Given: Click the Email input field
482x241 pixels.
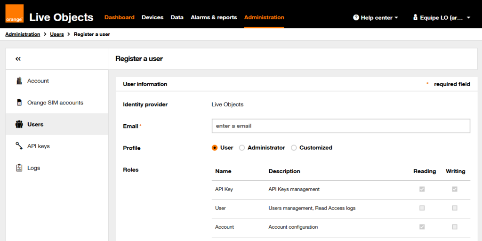Looking at the screenshot, I should point(341,126).
